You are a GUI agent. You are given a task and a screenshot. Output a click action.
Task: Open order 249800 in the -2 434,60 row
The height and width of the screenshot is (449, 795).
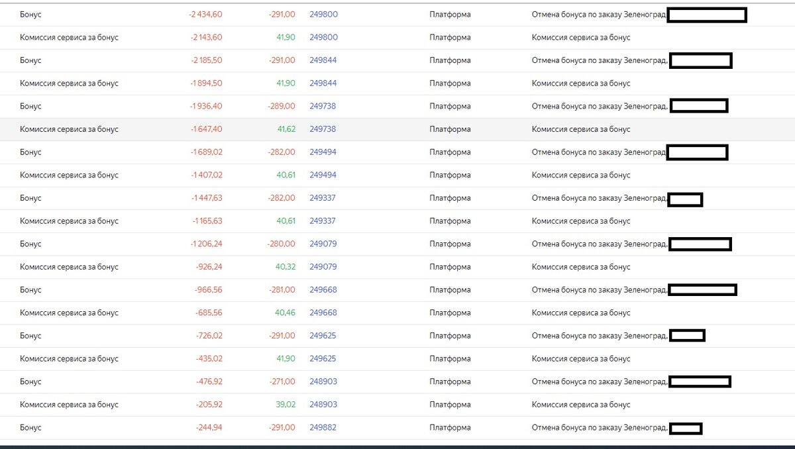pos(323,15)
